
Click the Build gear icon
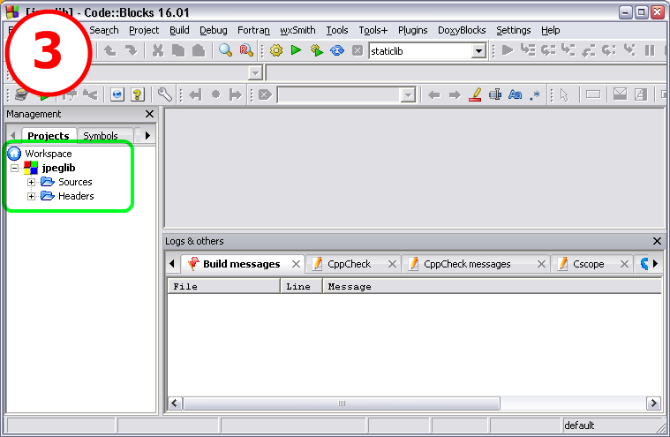pyautogui.click(x=276, y=51)
